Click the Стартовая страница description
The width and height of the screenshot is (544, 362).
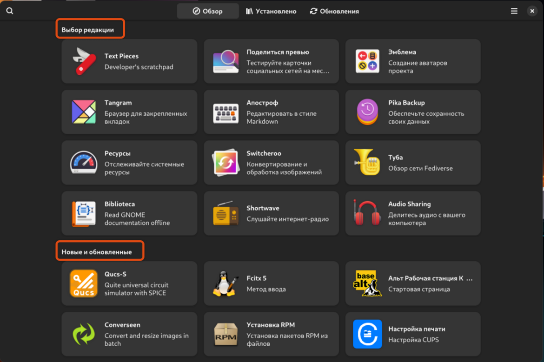click(x=419, y=289)
